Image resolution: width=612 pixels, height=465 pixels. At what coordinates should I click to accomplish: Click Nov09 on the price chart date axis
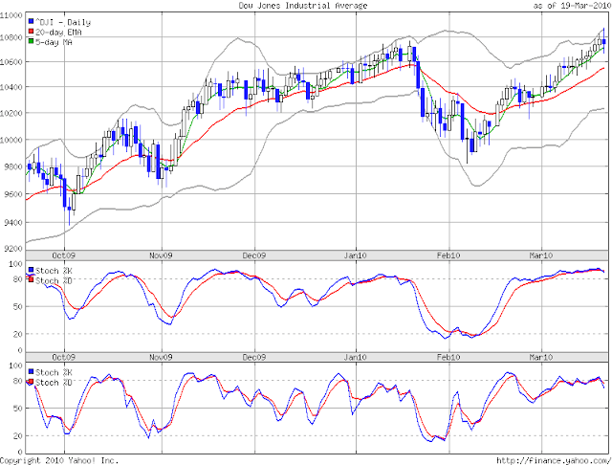click(x=161, y=255)
